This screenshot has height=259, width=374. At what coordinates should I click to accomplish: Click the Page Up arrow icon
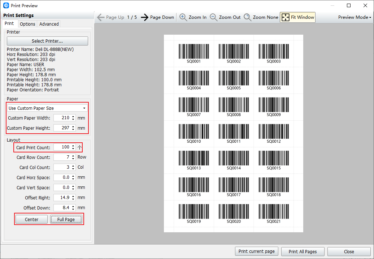[101, 17]
